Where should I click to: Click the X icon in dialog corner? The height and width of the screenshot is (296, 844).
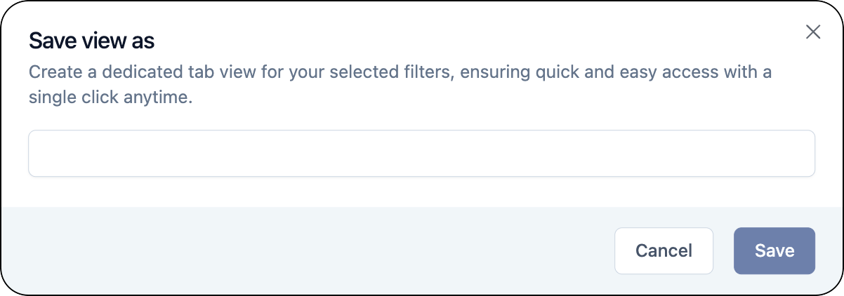(813, 32)
